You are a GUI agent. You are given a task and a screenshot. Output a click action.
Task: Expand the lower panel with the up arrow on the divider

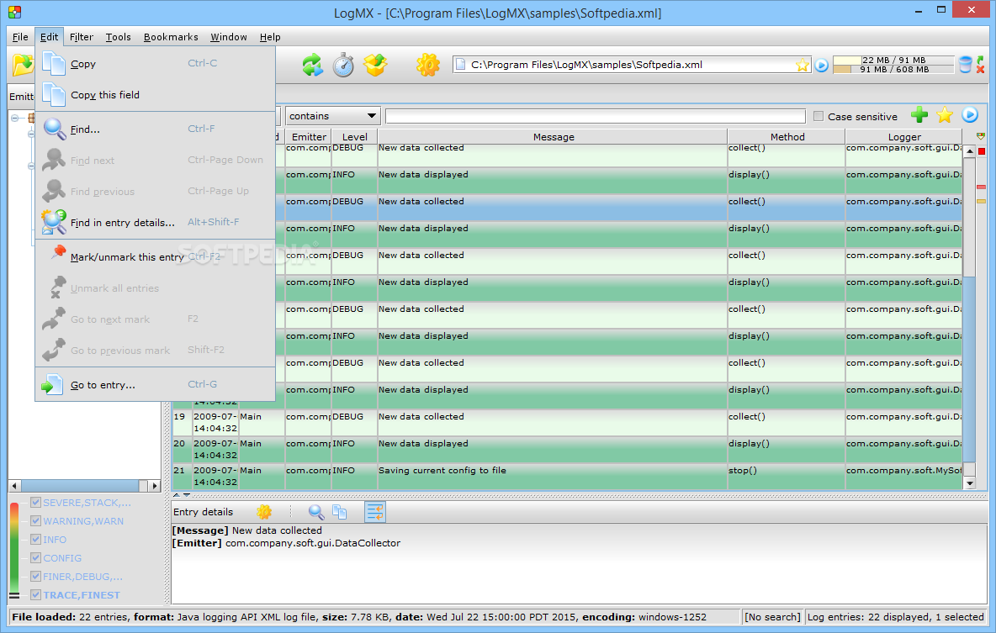[x=177, y=494]
